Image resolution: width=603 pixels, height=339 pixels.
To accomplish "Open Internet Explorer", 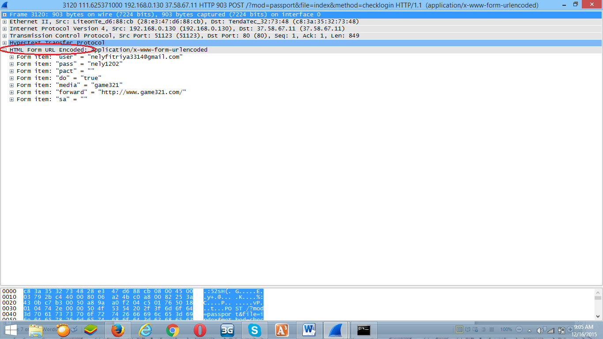I will click(x=145, y=330).
